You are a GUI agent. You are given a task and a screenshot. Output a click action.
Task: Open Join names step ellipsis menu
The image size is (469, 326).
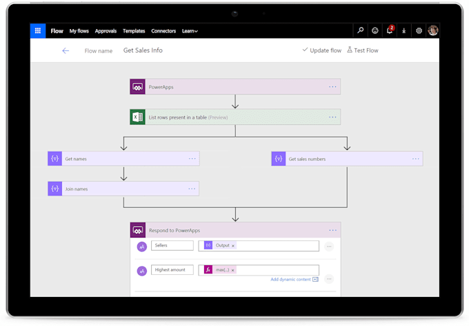point(192,189)
